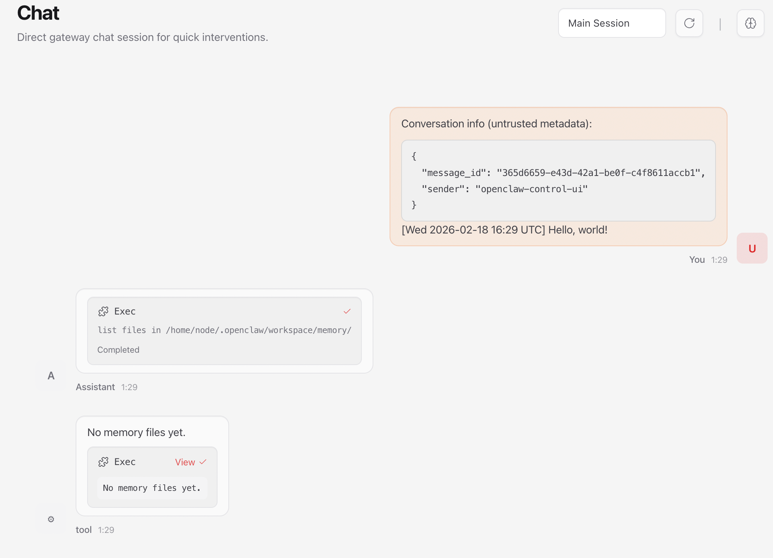Open the Main Session dropdown

tap(612, 23)
